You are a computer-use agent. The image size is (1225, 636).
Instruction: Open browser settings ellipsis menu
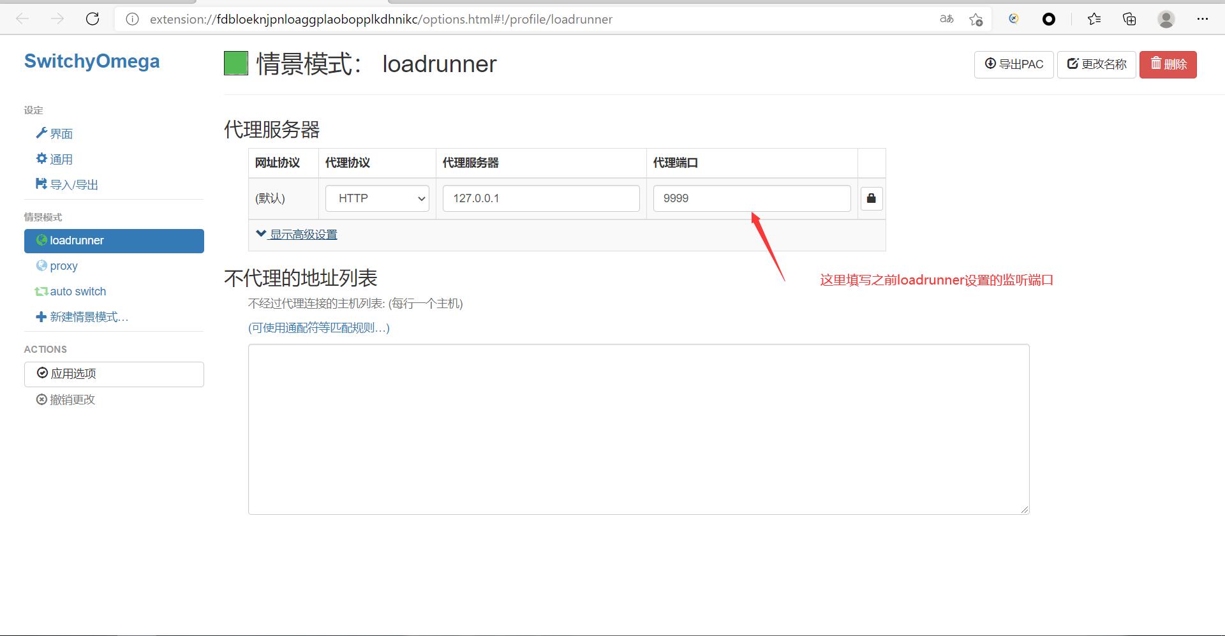pyautogui.click(x=1203, y=19)
